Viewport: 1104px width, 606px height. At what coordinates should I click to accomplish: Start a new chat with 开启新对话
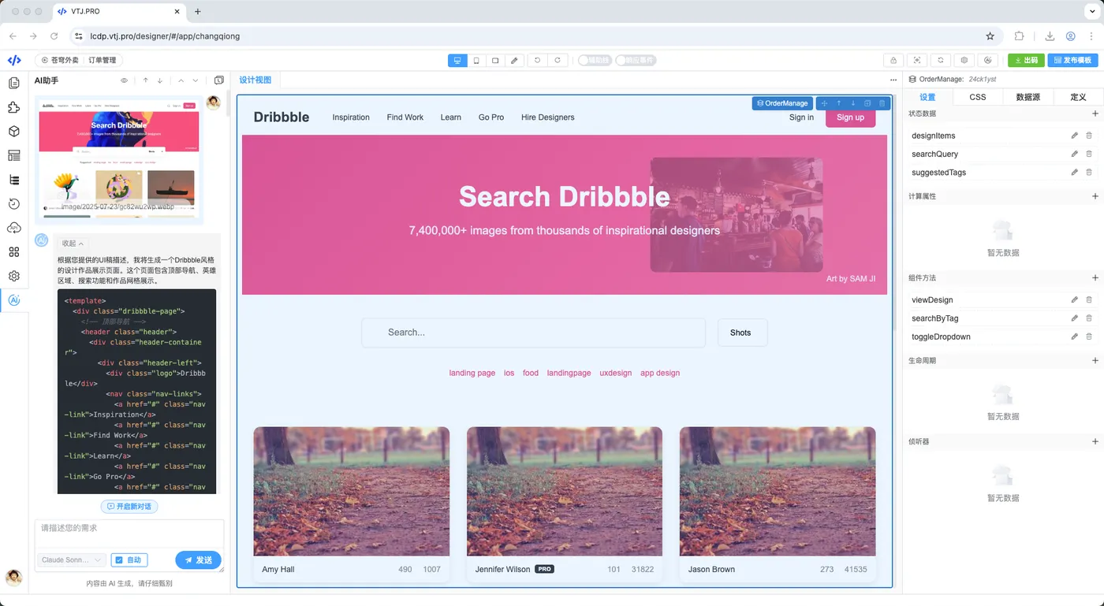tap(129, 506)
